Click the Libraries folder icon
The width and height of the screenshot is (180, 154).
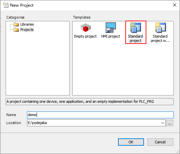[16, 24]
